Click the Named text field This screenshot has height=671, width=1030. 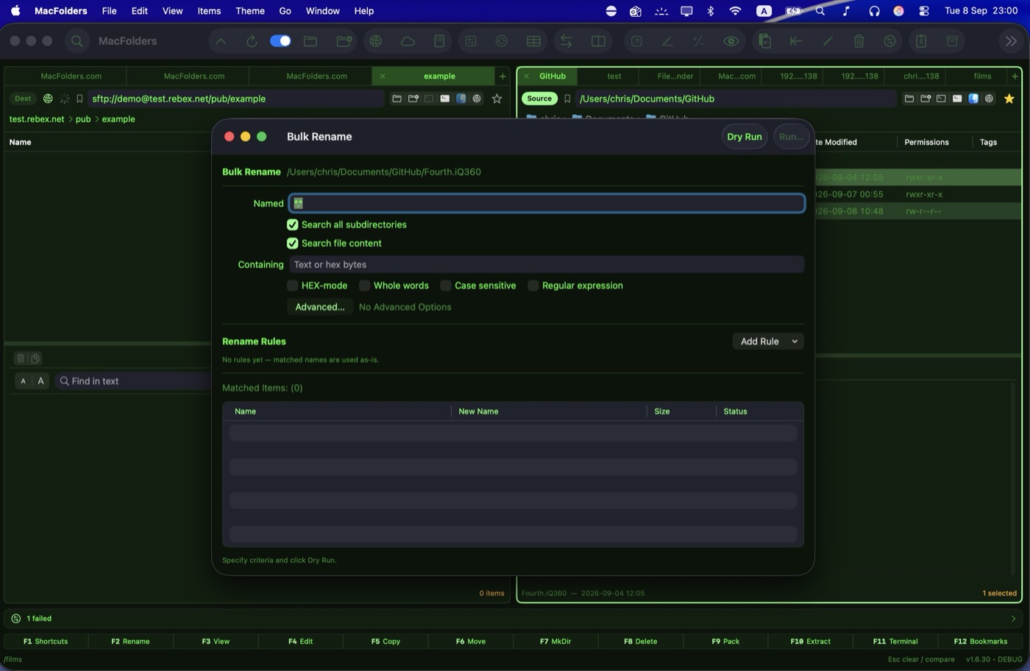coord(547,203)
